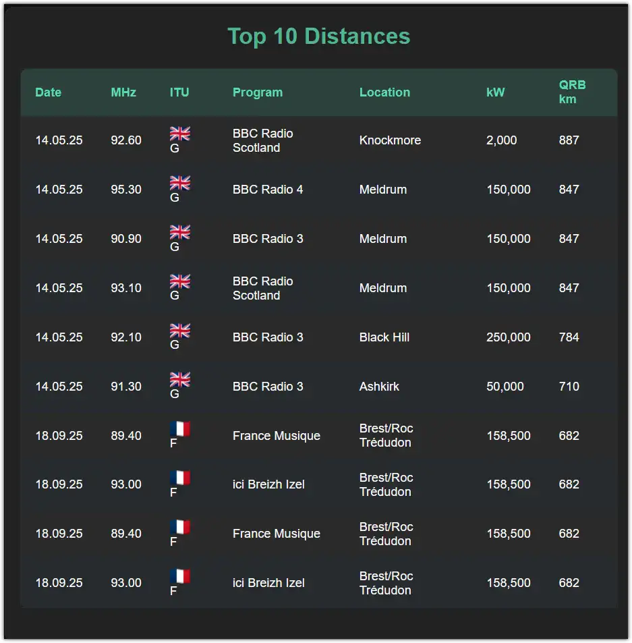Screen dimensions: 632x643
Task: Sort by the MHz column header
Action: click(x=123, y=92)
